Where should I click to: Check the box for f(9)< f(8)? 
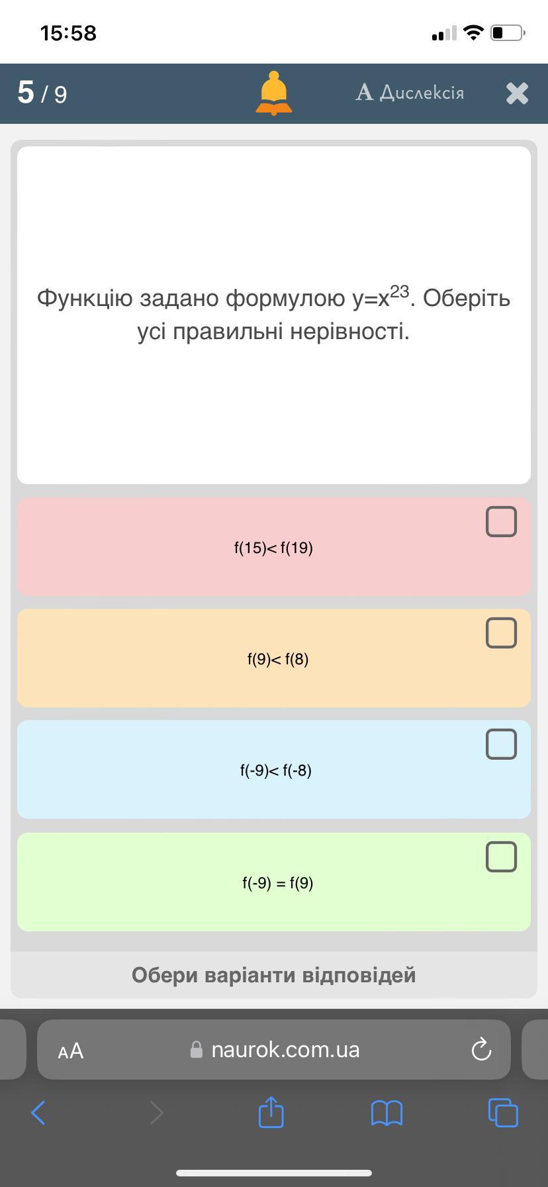pyautogui.click(x=501, y=633)
